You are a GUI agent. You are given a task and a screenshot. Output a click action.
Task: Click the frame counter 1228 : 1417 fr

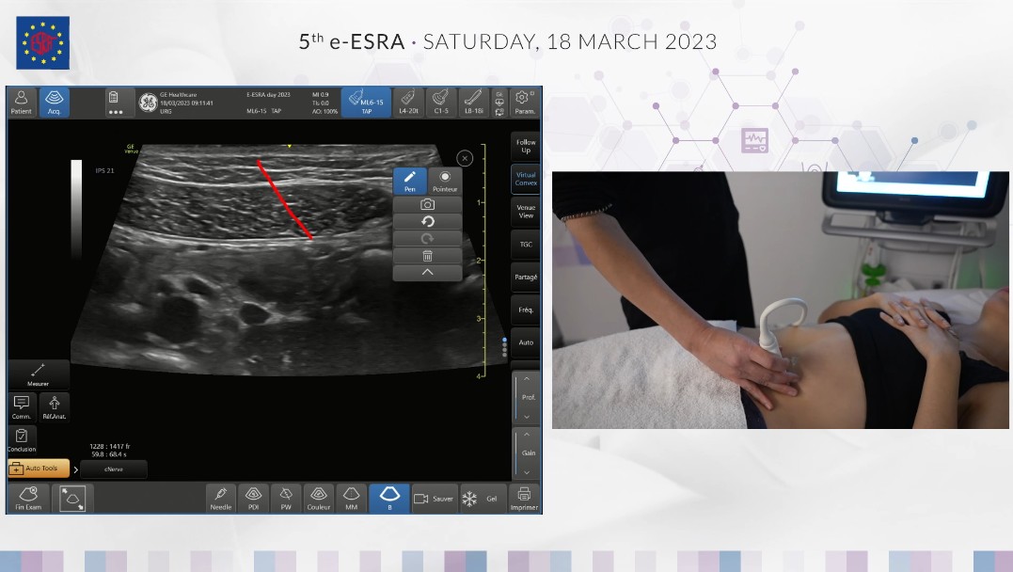(110, 446)
